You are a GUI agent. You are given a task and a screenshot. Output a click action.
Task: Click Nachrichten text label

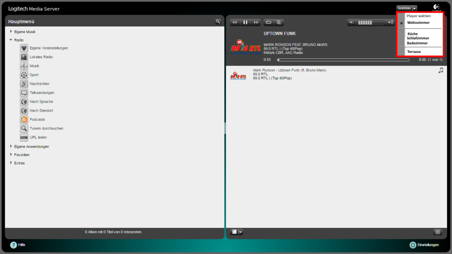pyautogui.click(x=39, y=84)
